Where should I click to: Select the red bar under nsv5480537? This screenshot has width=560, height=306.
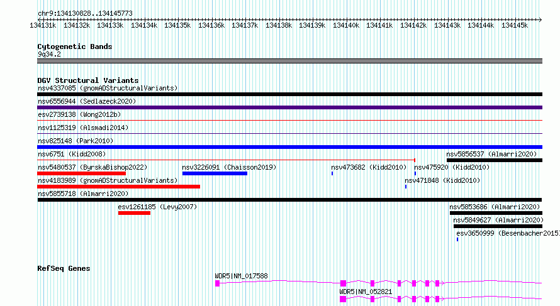click(81, 173)
